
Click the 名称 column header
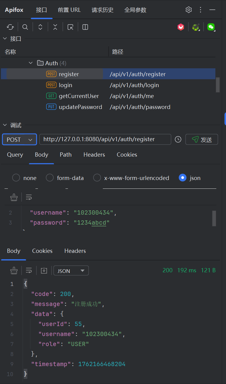[x=10, y=52]
